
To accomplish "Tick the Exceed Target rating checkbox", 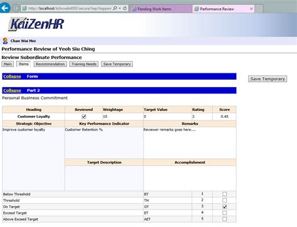I will [224, 213].
